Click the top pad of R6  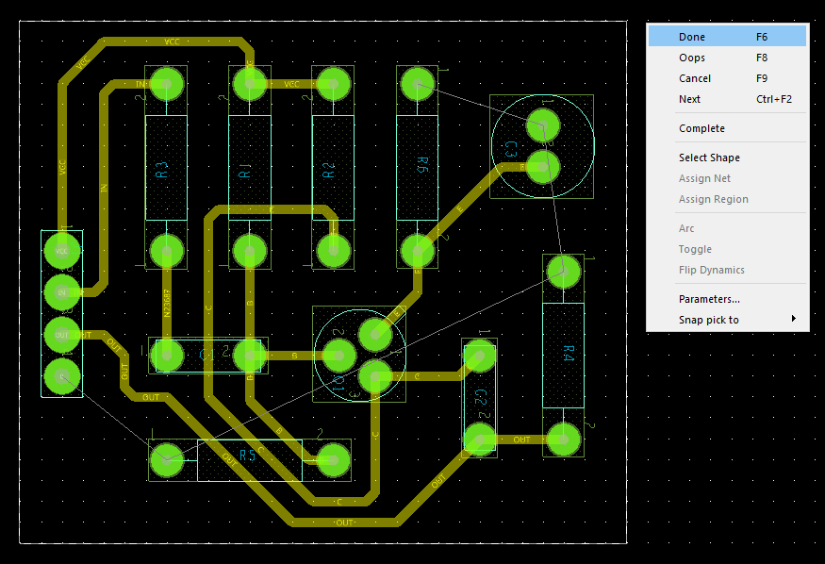pos(418,84)
